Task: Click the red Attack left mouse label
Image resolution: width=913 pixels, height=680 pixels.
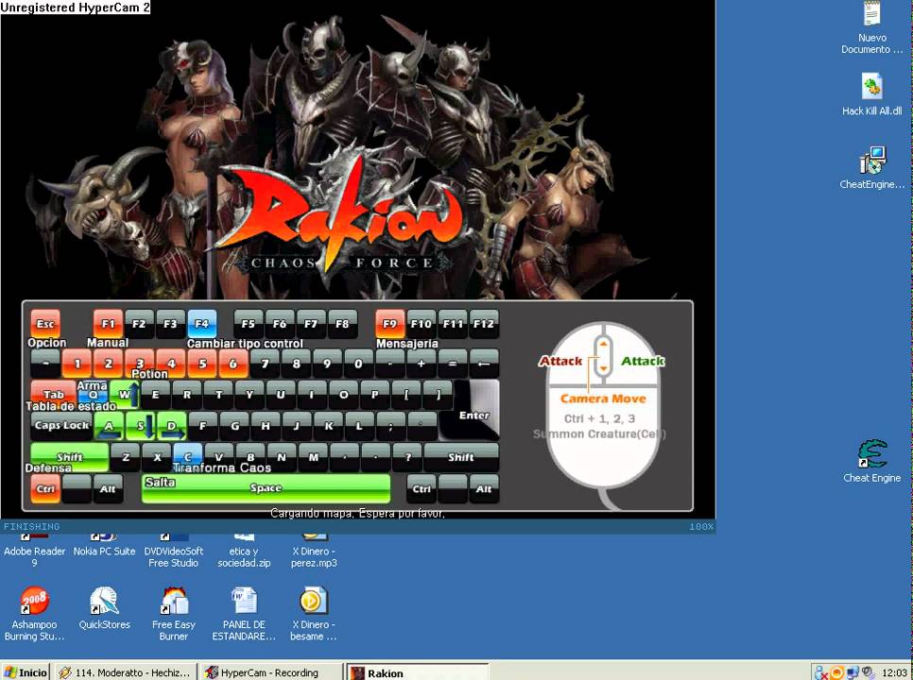Action: (560, 361)
